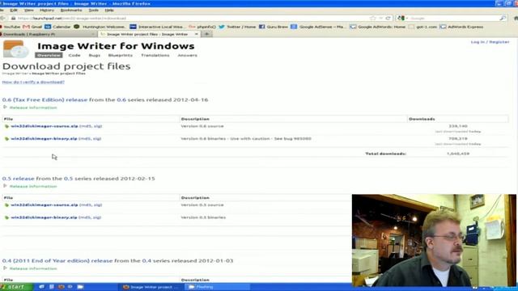Click the 0.6 series link
This screenshot has width=518, height=291.
tap(121, 99)
